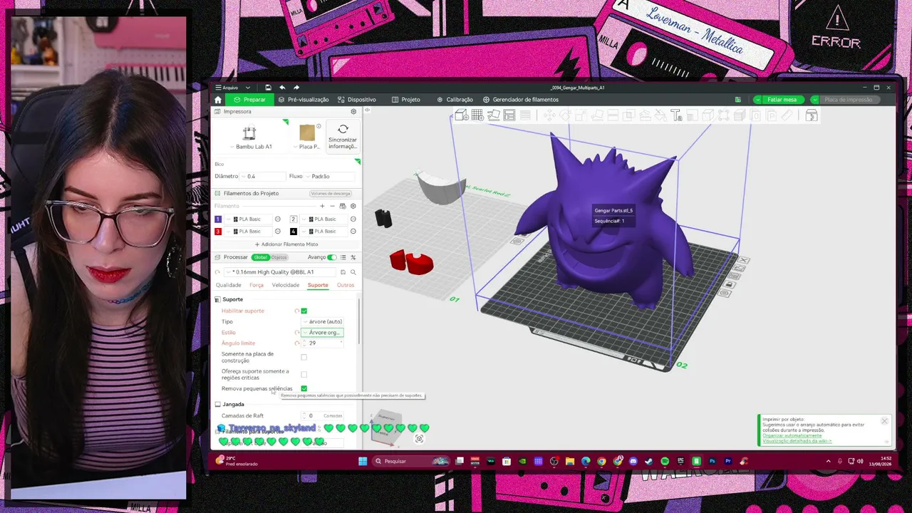Viewport: 912px width, 513px height.
Task: Click the Fatiar mesa button
Action: click(x=782, y=100)
